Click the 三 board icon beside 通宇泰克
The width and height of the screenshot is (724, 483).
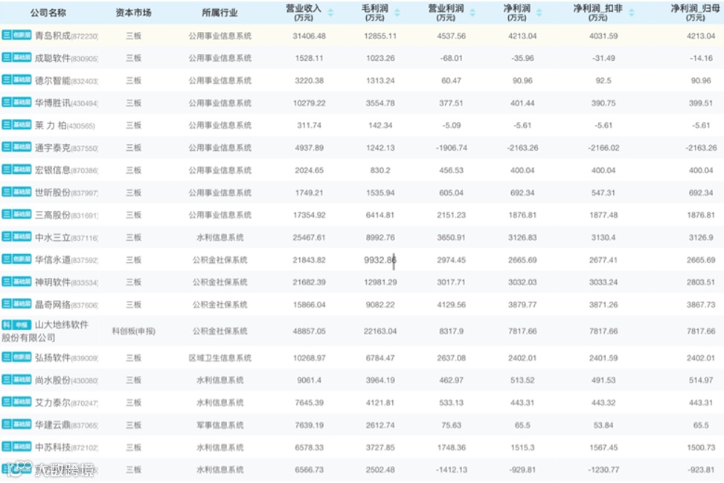tap(7, 146)
